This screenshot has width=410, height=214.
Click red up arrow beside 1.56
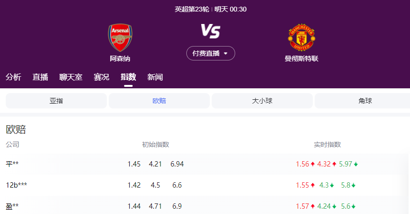[x=313, y=164]
